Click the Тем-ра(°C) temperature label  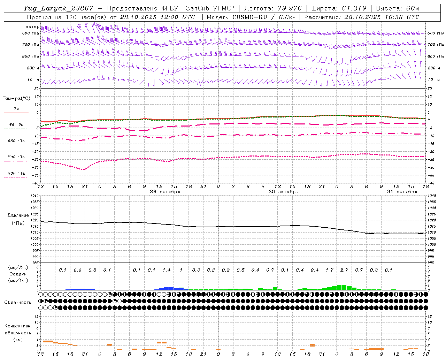pos(16,98)
